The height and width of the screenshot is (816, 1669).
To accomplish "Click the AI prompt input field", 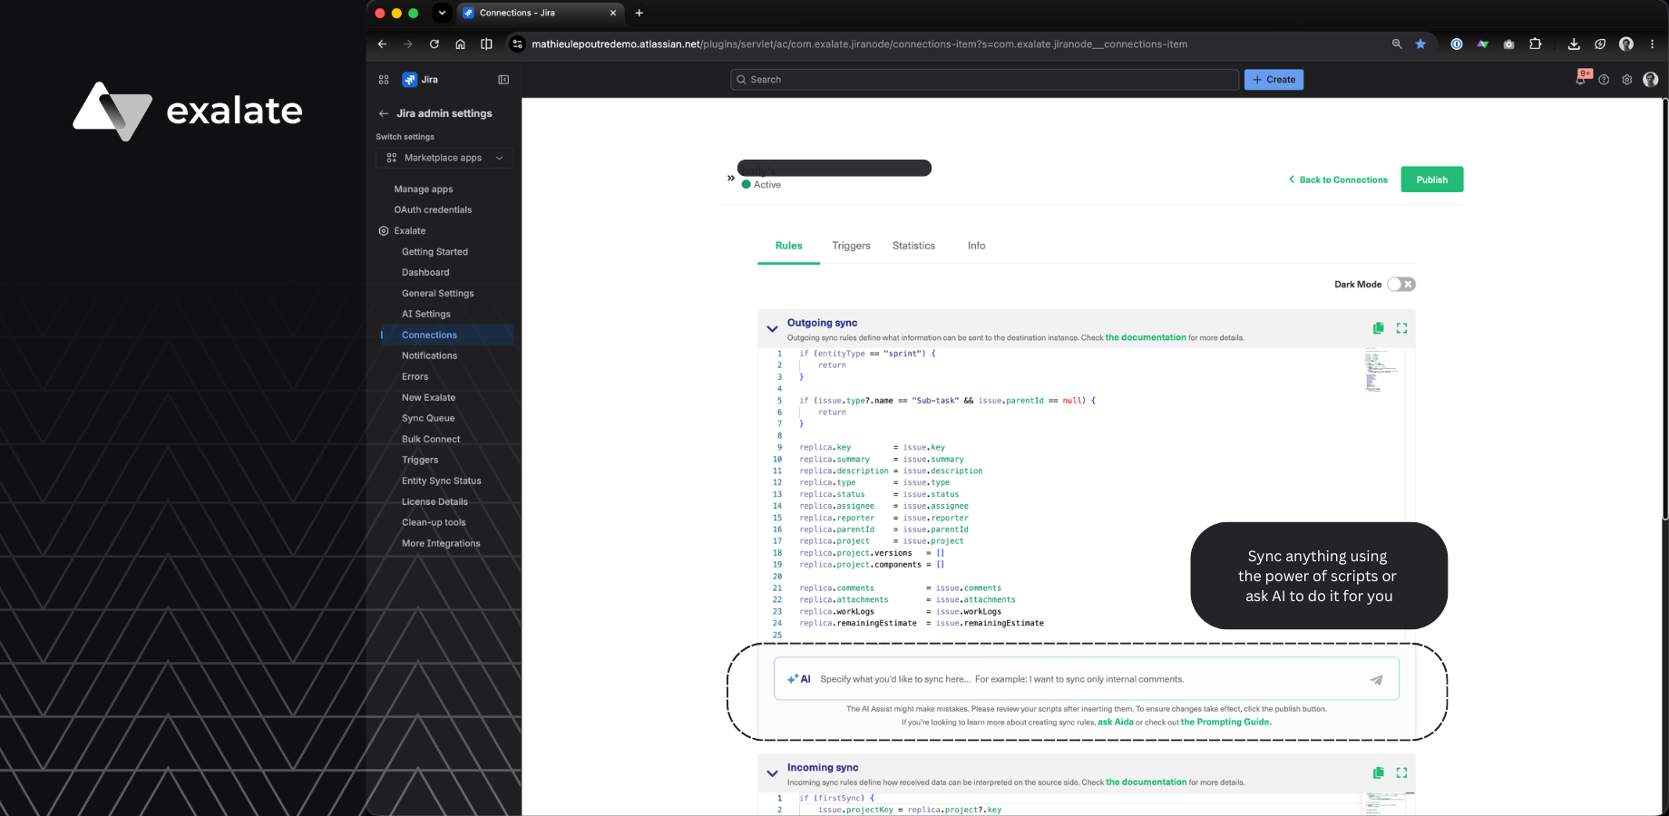I will pyautogui.click(x=1087, y=679).
